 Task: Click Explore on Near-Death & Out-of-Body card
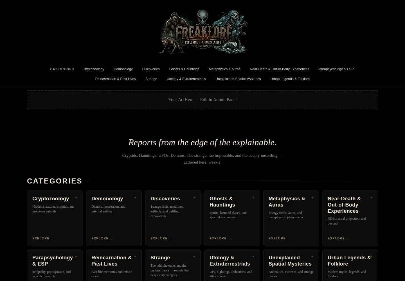click(338, 238)
